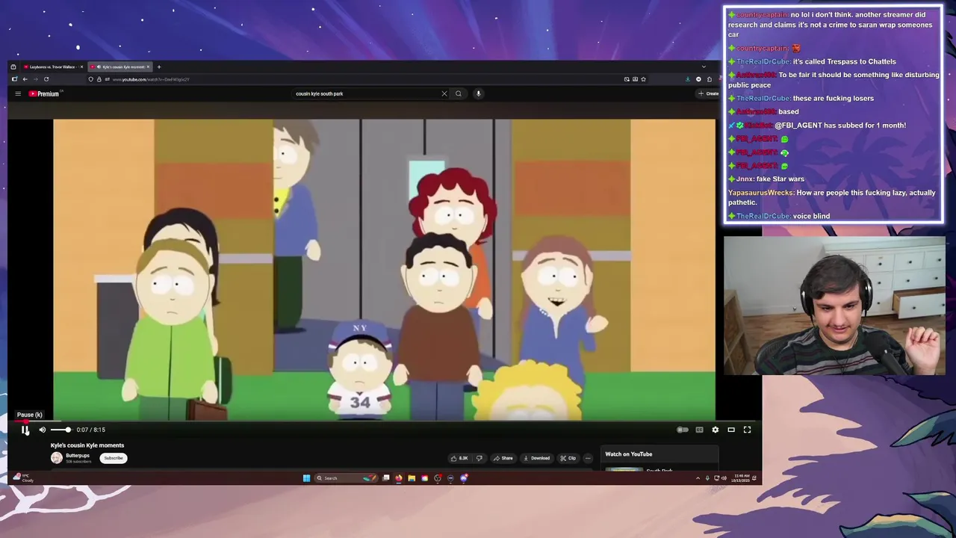
Task: Bookmark this page with star icon
Action: click(643, 79)
